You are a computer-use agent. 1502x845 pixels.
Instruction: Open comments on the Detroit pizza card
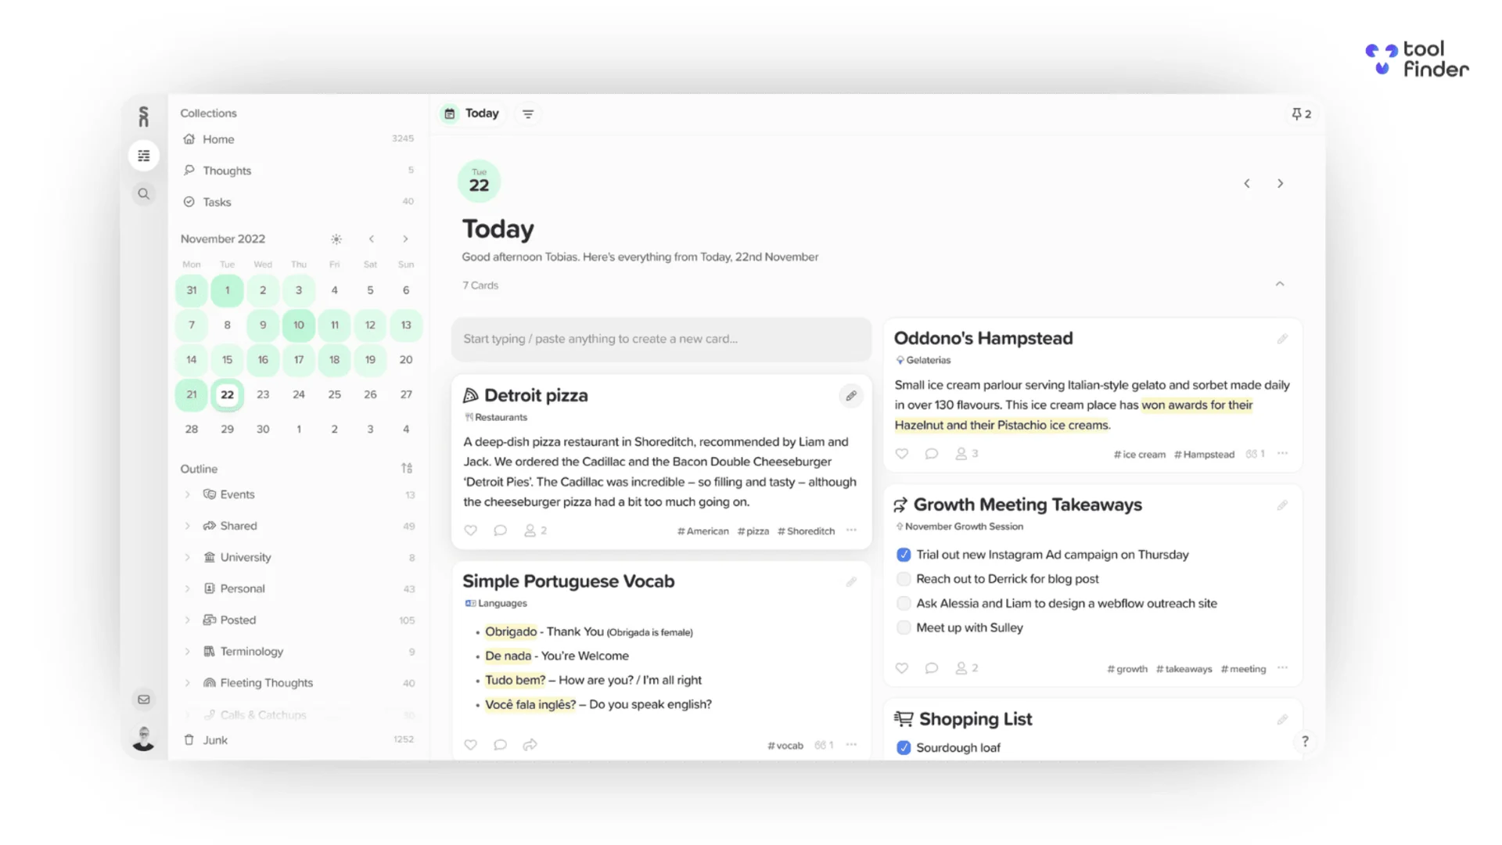tap(501, 530)
